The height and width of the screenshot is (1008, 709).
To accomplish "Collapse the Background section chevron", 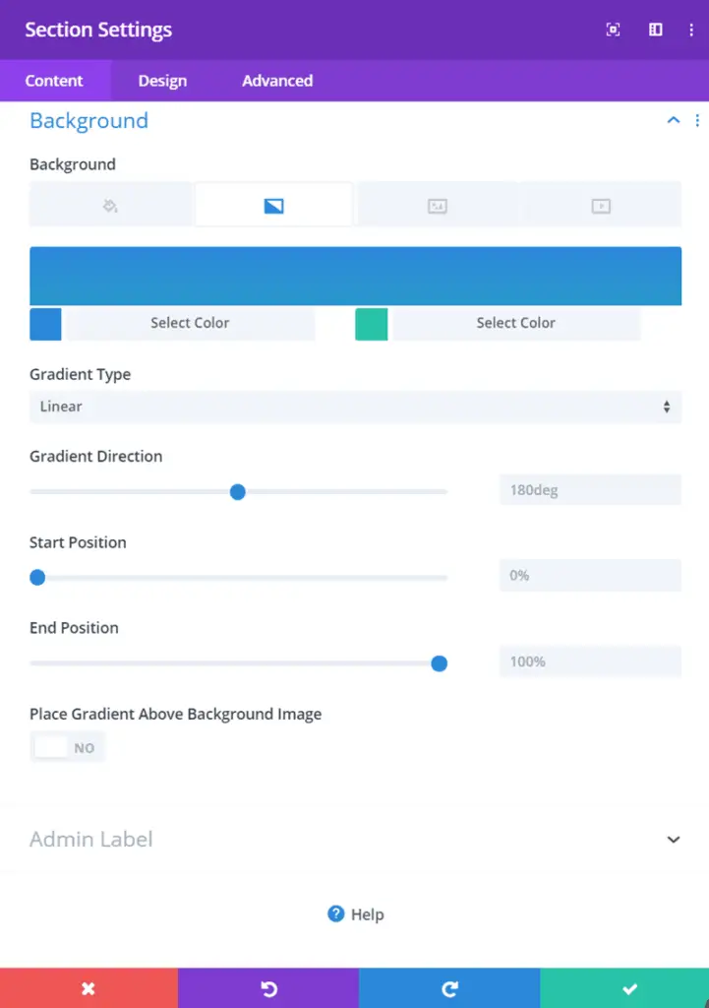I will 673,120.
